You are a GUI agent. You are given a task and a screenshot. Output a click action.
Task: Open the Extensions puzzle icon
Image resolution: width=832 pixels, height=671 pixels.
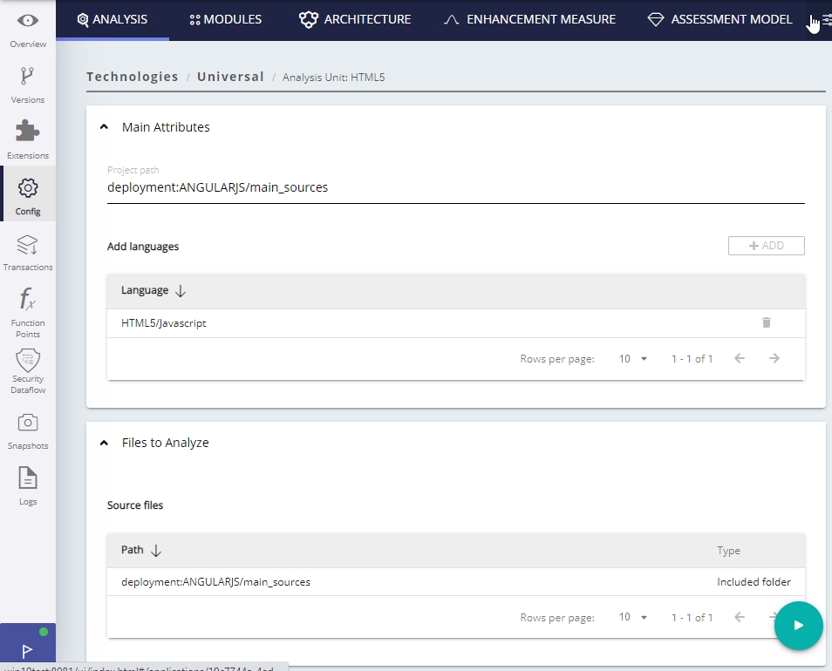click(x=28, y=139)
